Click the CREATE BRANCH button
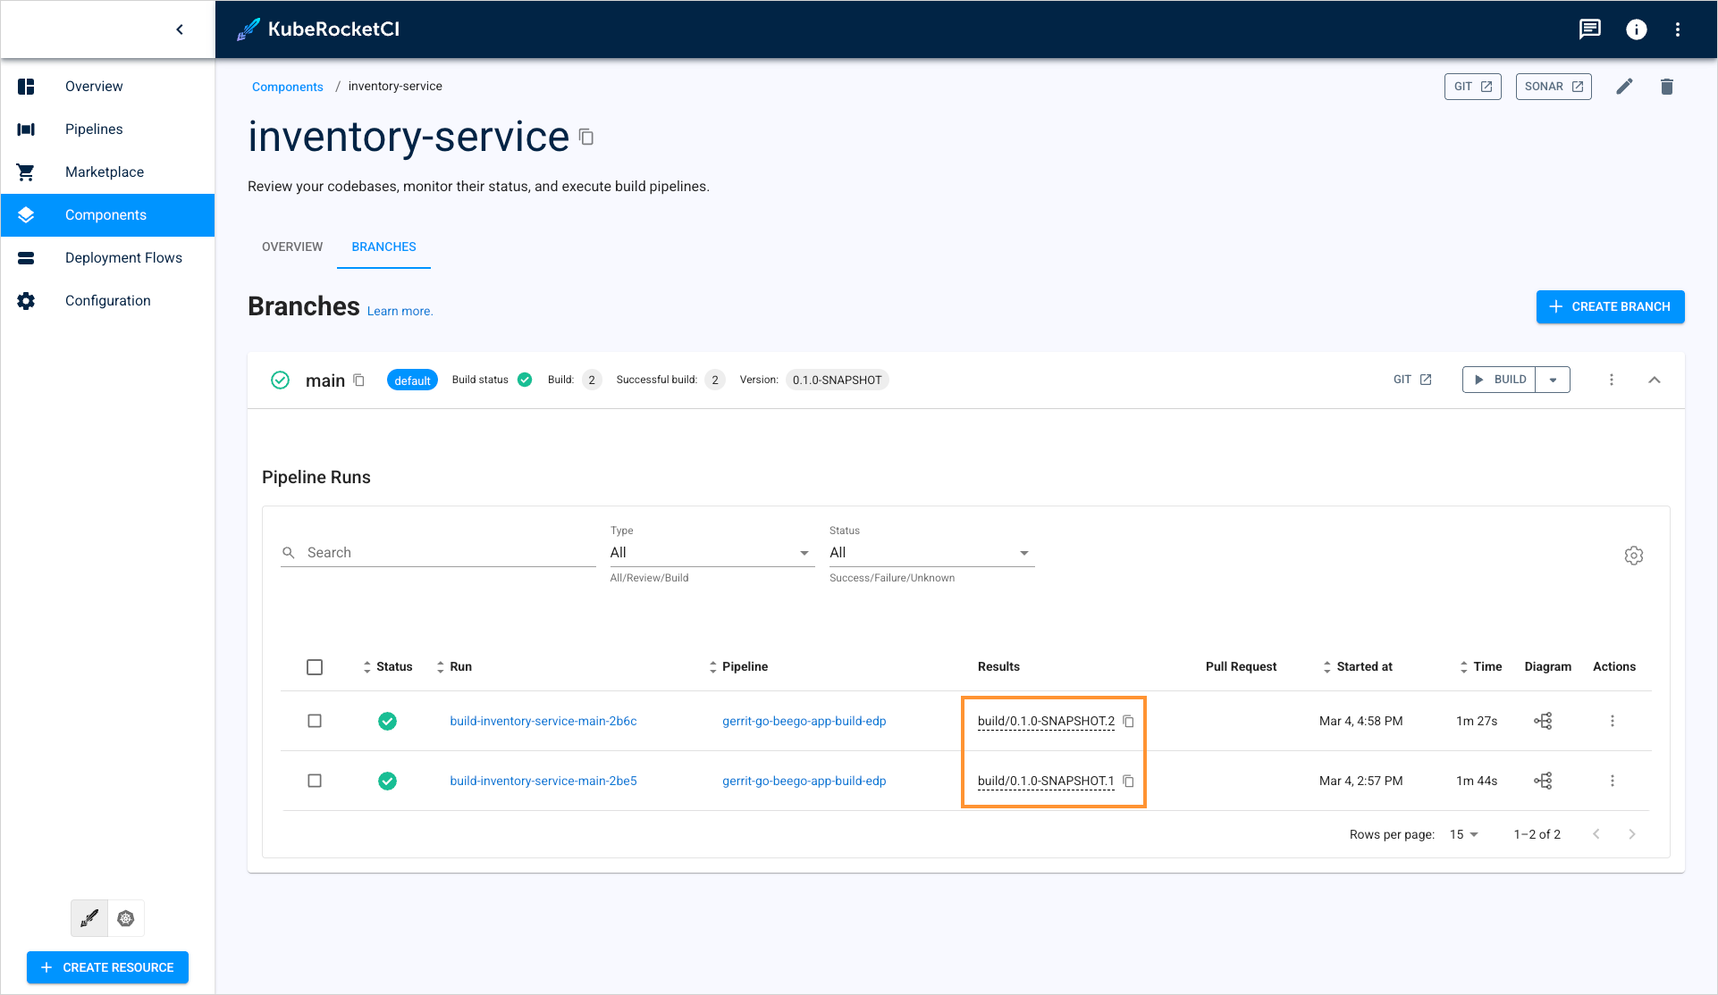 point(1610,306)
